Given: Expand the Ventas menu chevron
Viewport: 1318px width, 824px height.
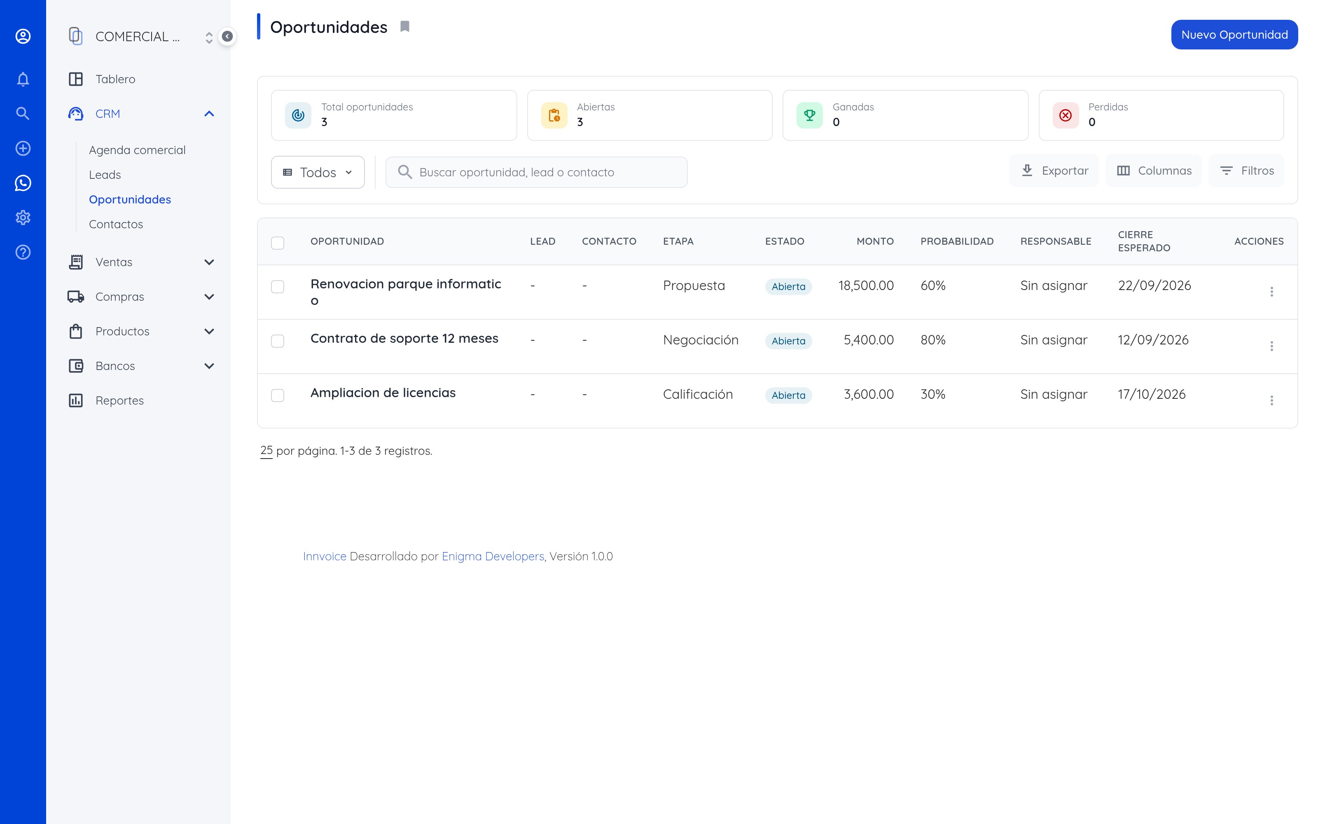Looking at the screenshot, I should (x=209, y=262).
